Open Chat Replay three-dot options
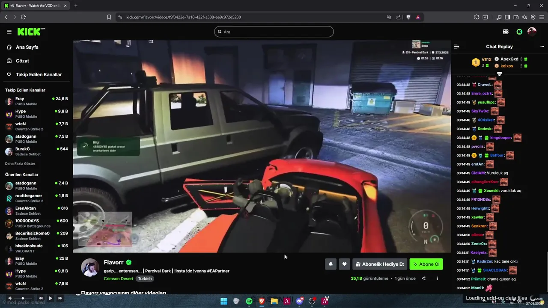 (542, 47)
